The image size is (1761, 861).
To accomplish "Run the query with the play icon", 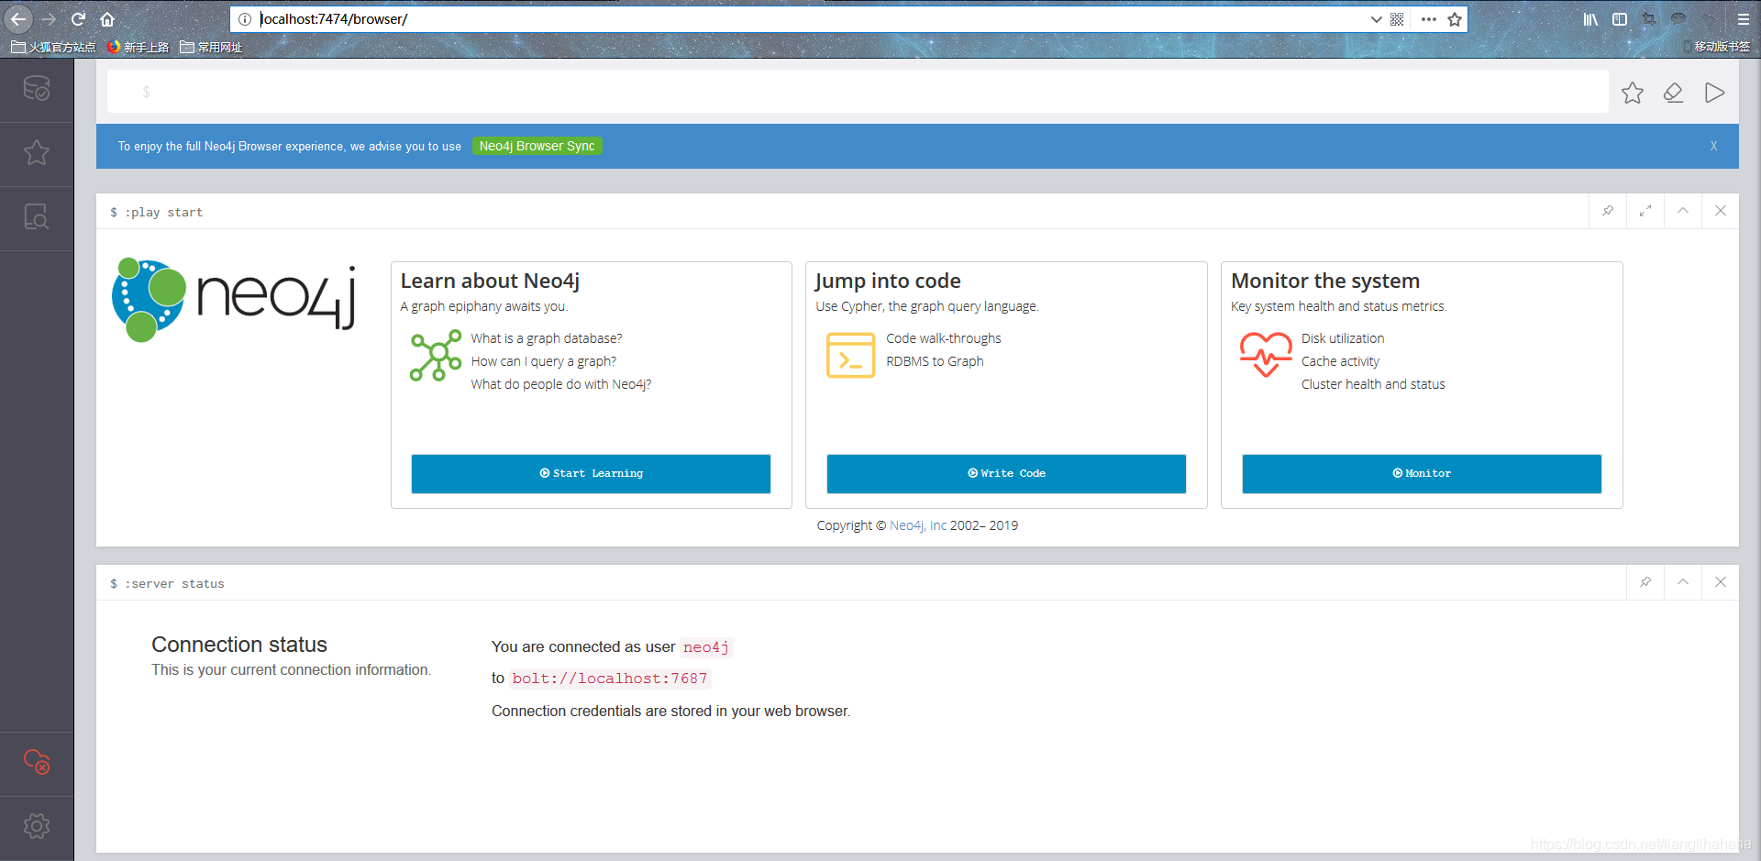I will click(1714, 93).
